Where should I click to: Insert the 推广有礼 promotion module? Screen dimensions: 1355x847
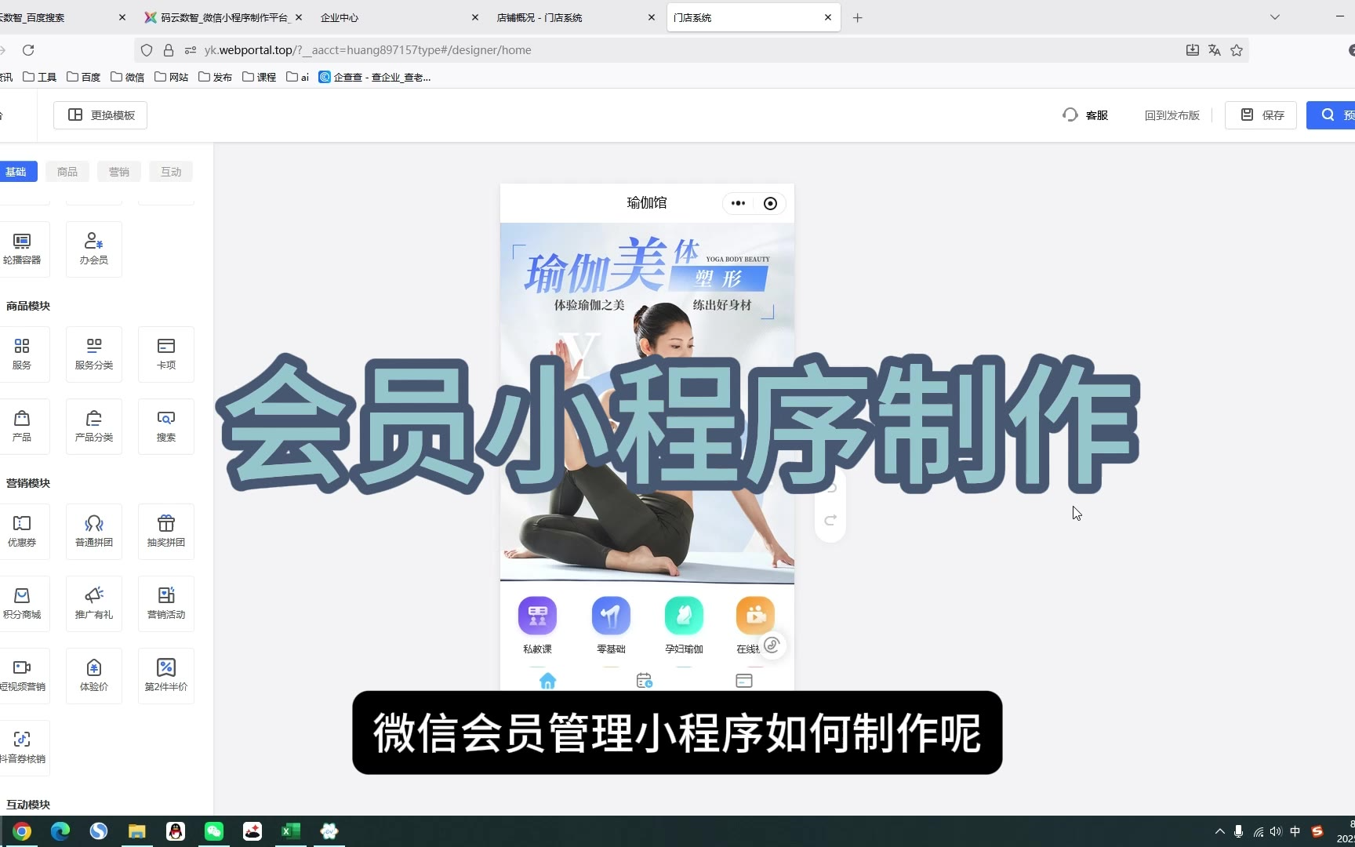pos(94,603)
